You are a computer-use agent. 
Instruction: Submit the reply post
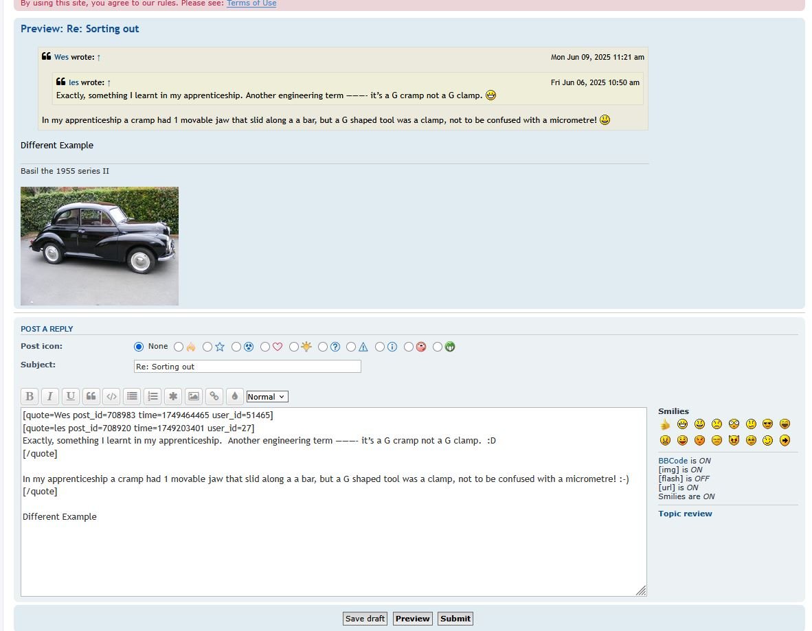click(455, 619)
